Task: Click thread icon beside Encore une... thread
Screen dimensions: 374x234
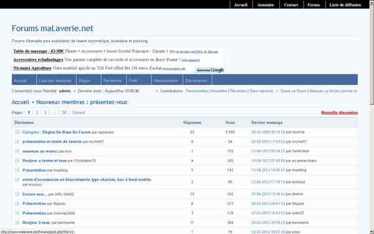Action: (17, 194)
